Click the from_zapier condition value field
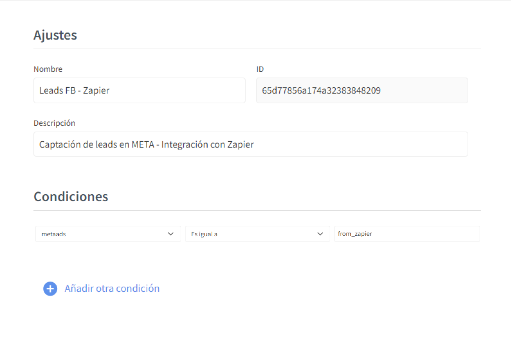The image size is (511, 341). point(407,234)
